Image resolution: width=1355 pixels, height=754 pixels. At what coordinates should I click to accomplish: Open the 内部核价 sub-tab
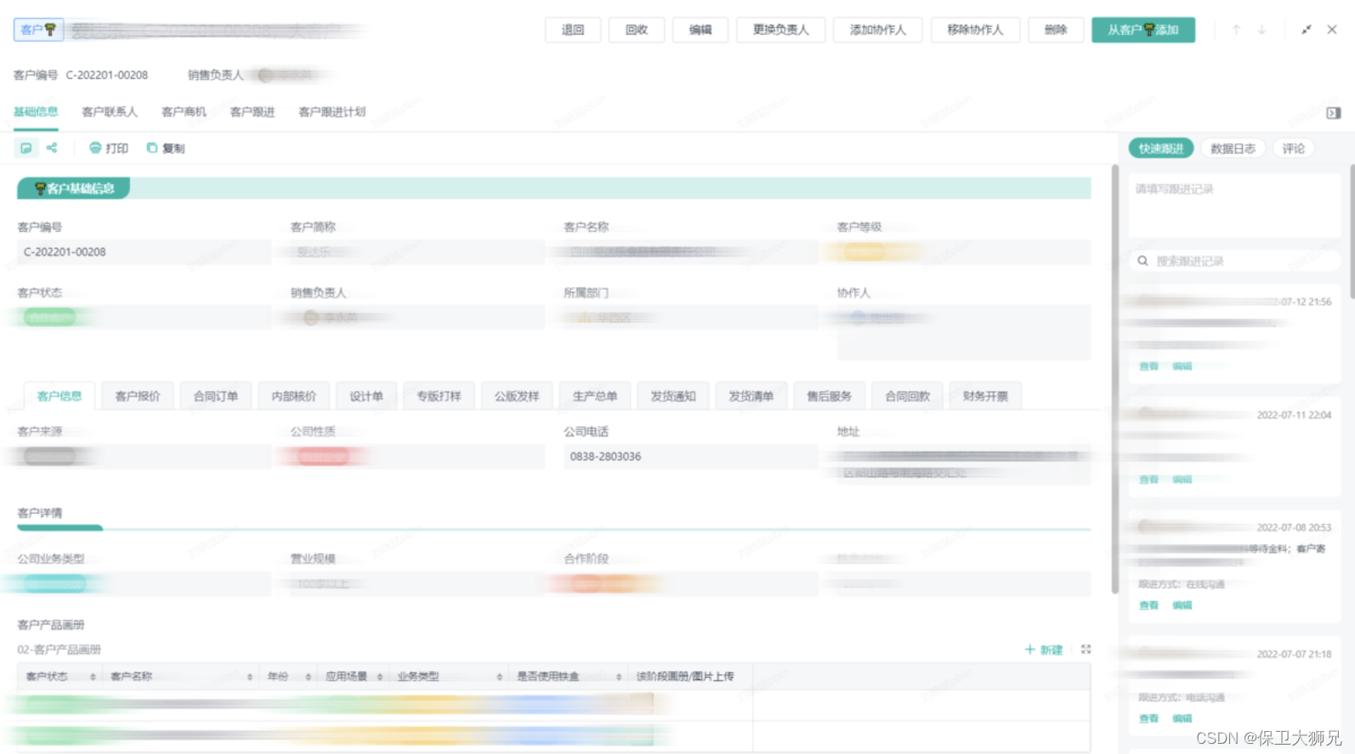pyautogui.click(x=293, y=397)
